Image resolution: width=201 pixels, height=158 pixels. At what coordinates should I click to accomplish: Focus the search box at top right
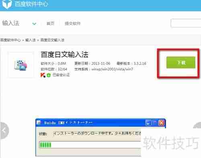click(186, 23)
